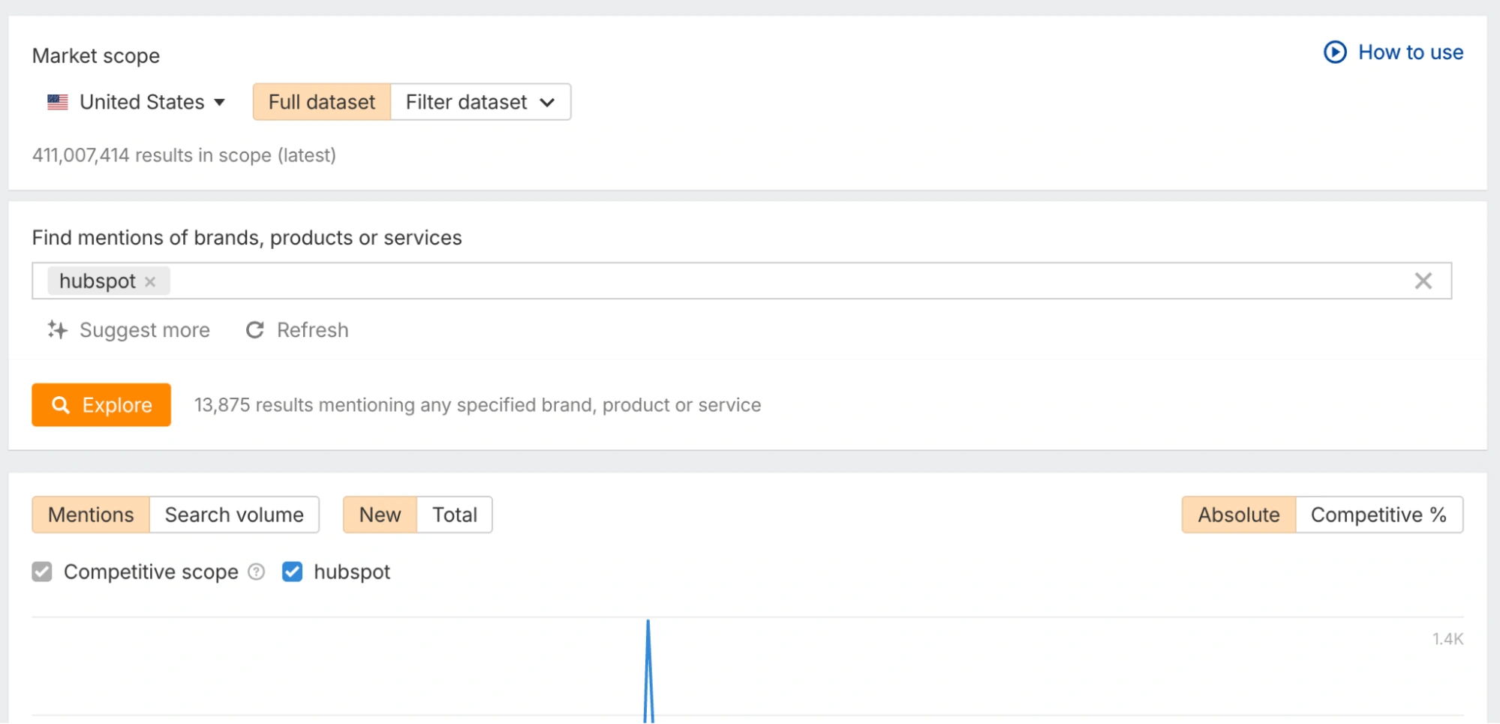Uncheck the hubspot series checkbox

coord(292,572)
